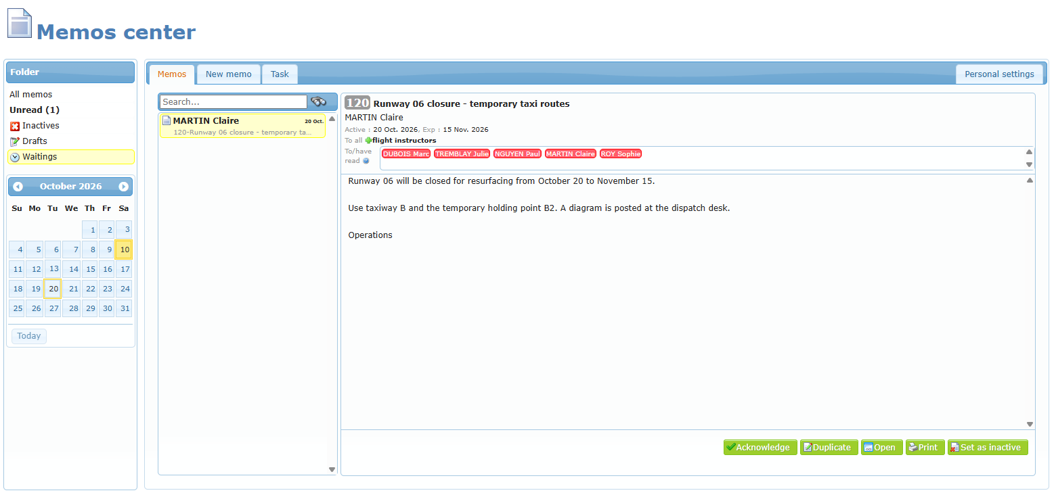The height and width of the screenshot is (497, 1056).
Task: Click the Inactives red X icon
Action: pos(15,126)
